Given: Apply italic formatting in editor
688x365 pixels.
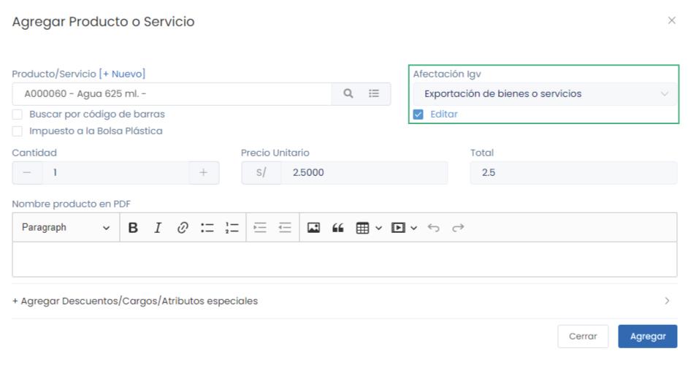Looking at the screenshot, I should pyautogui.click(x=158, y=228).
